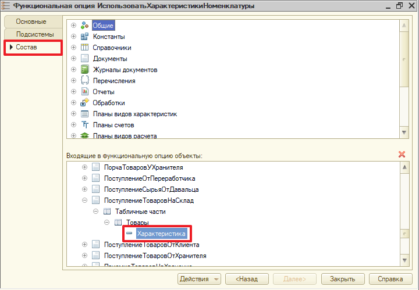This screenshot has width=419, height=290.
Task: Click the ПорчаТоваровУХранителя document icon
Action: click(x=95, y=167)
